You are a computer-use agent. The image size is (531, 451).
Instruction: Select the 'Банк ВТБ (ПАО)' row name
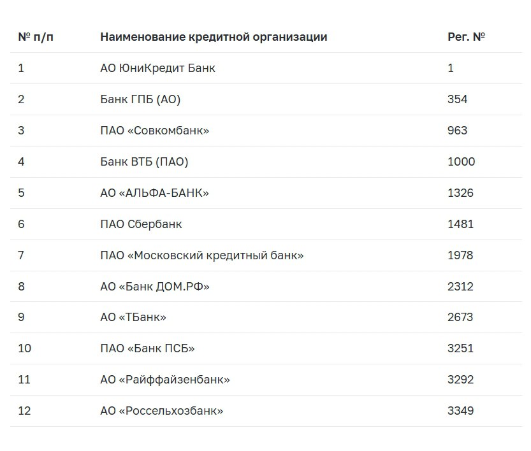[144, 162]
